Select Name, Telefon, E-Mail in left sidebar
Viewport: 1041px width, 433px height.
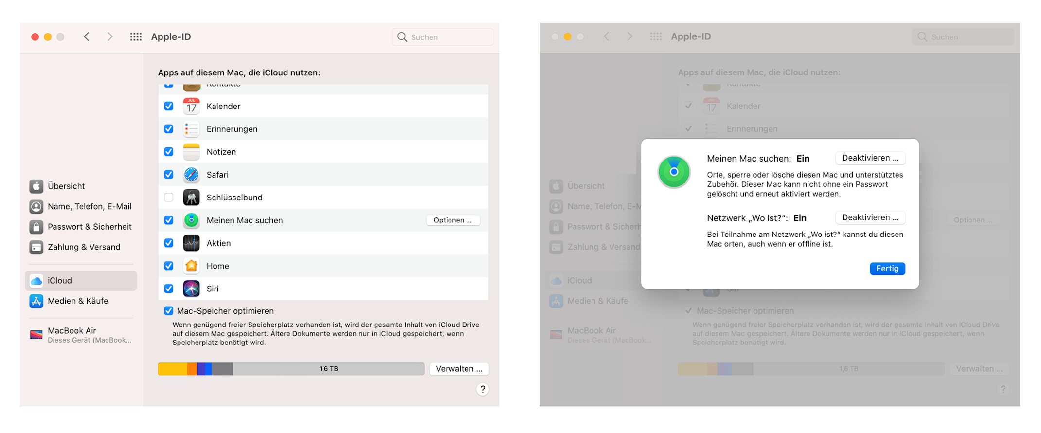[x=81, y=207]
